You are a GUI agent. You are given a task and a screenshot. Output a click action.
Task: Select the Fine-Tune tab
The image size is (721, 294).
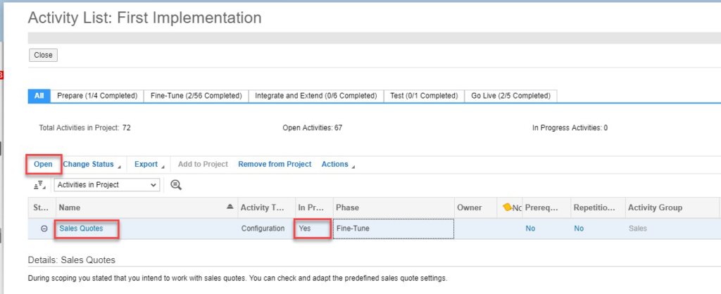196,96
